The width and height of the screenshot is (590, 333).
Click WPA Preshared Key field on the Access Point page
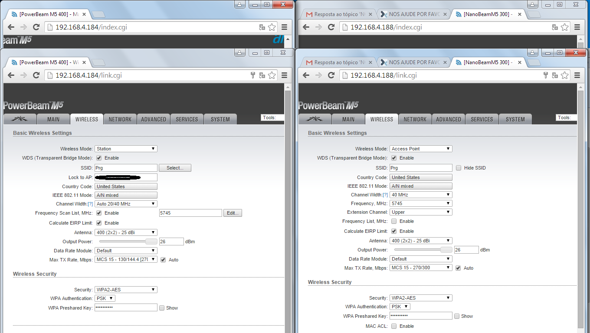(421, 316)
